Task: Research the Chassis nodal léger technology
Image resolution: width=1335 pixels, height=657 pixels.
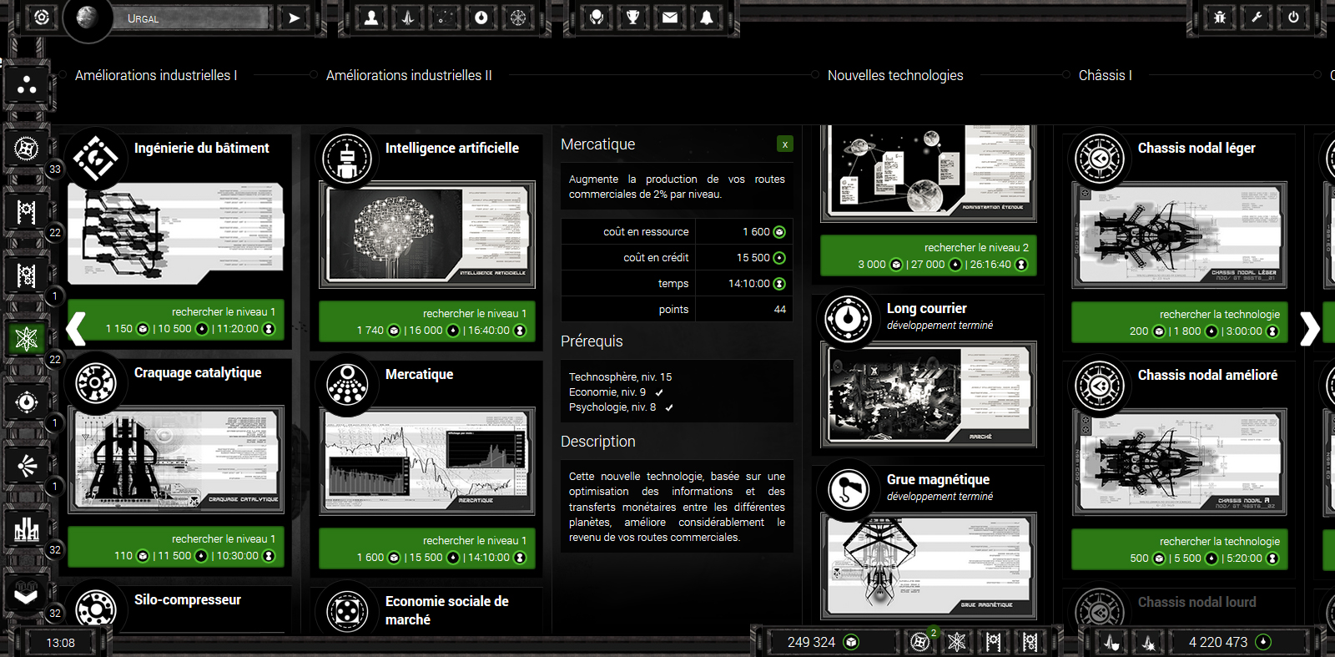Action: 1179,322
